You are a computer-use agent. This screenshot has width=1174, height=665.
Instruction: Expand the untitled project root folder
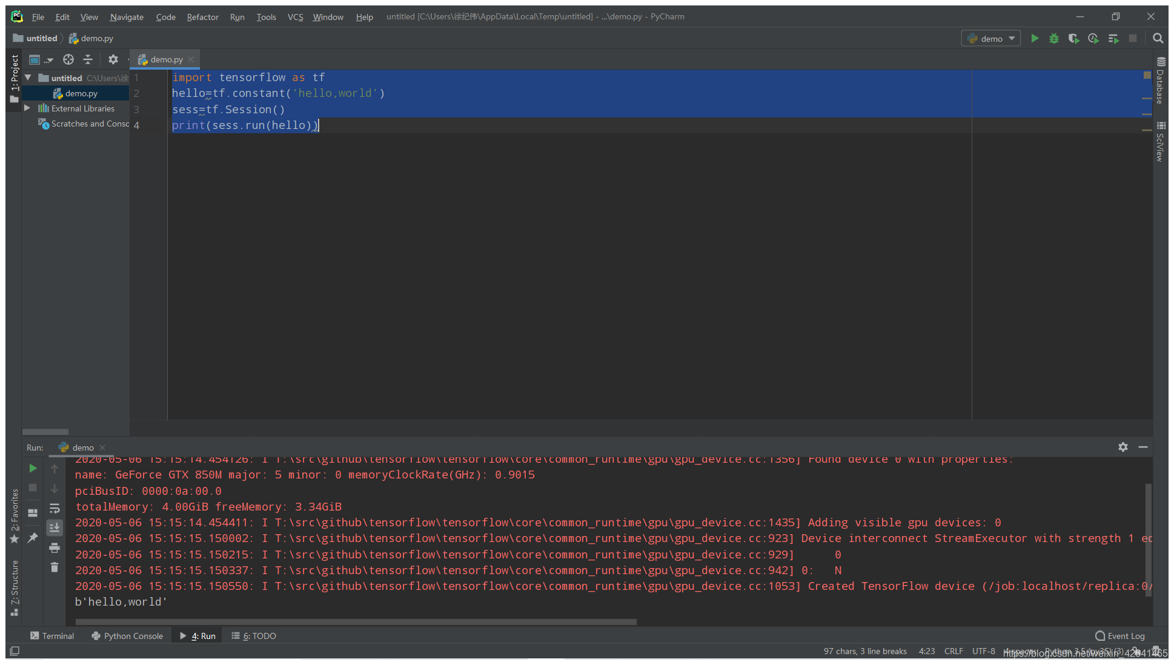point(27,78)
